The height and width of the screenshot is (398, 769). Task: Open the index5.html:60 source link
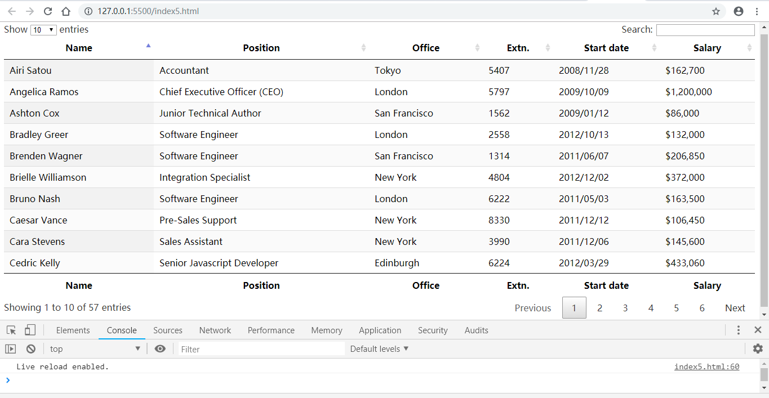(x=706, y=366)
